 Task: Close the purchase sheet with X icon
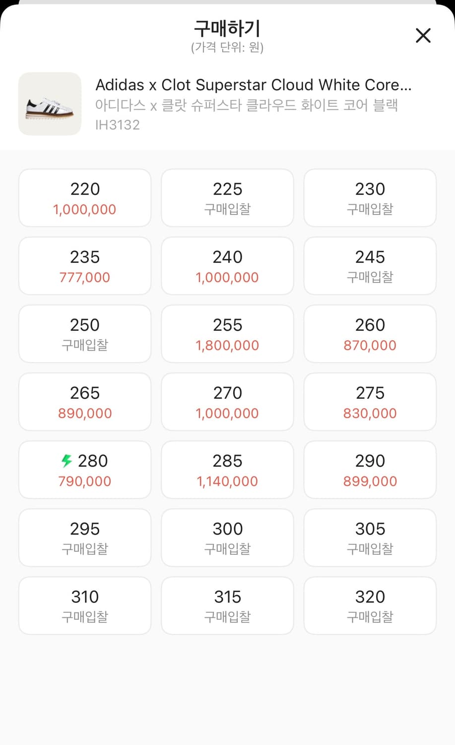point(423,35)
